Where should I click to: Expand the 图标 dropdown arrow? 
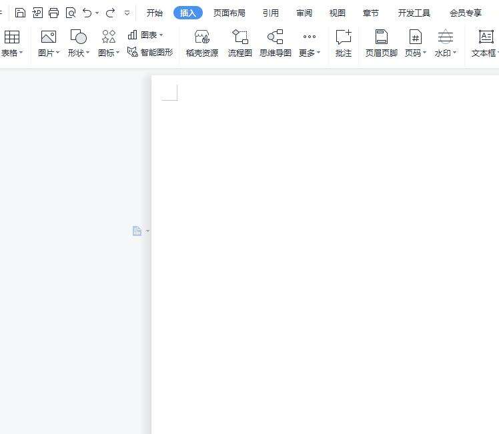[118, 53]
